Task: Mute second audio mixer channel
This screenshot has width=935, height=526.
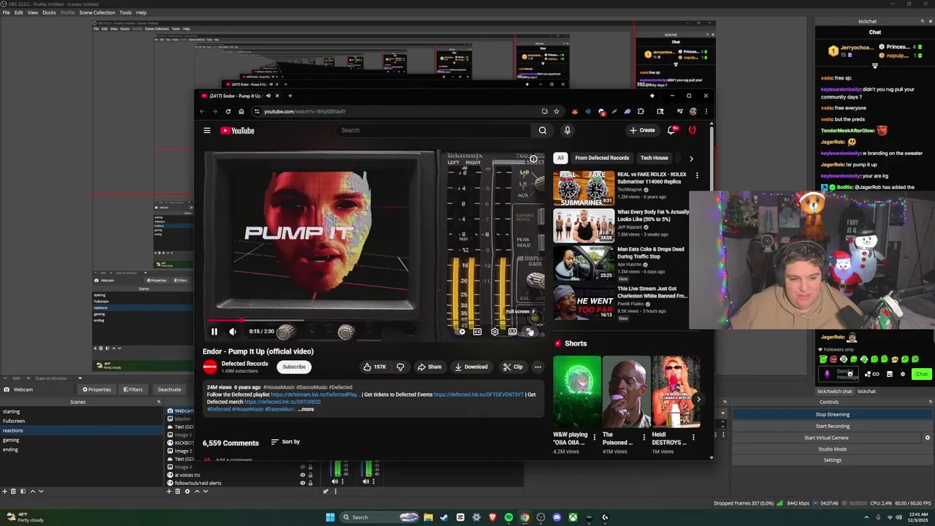Action: [x=366, y=481]
